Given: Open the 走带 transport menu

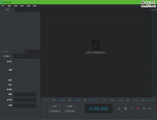Looking at the screenshot, I should coord(22,6).
